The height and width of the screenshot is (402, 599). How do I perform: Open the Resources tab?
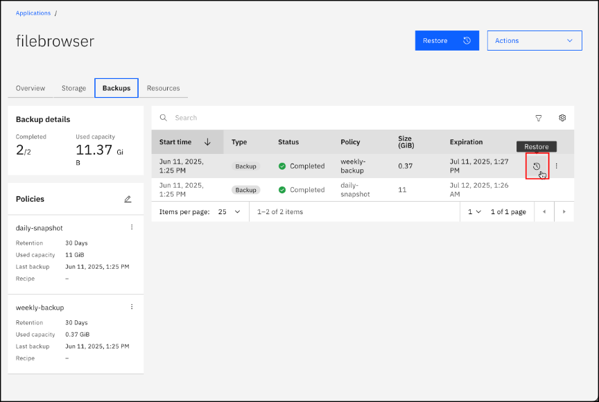point(163,88)
